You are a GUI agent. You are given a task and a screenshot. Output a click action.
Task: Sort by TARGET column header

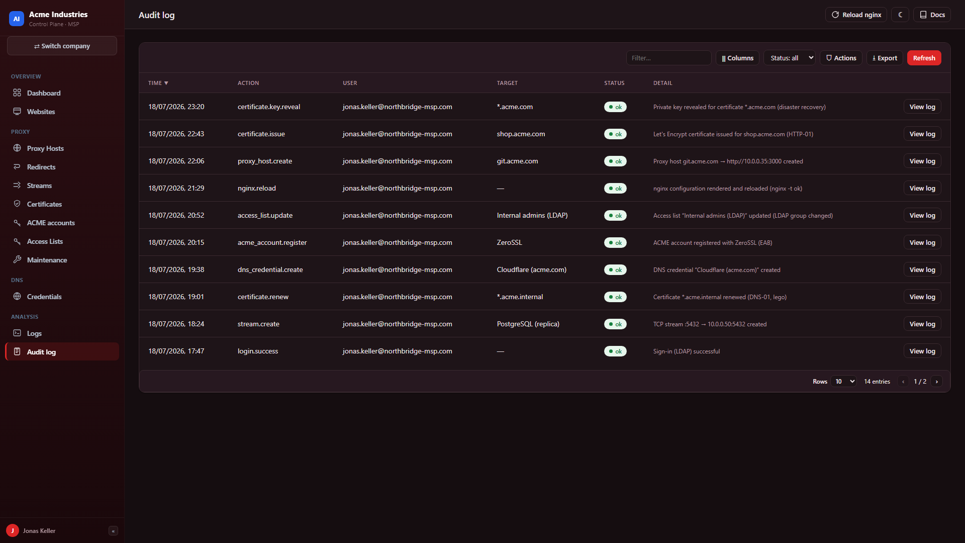coord(507,83)
